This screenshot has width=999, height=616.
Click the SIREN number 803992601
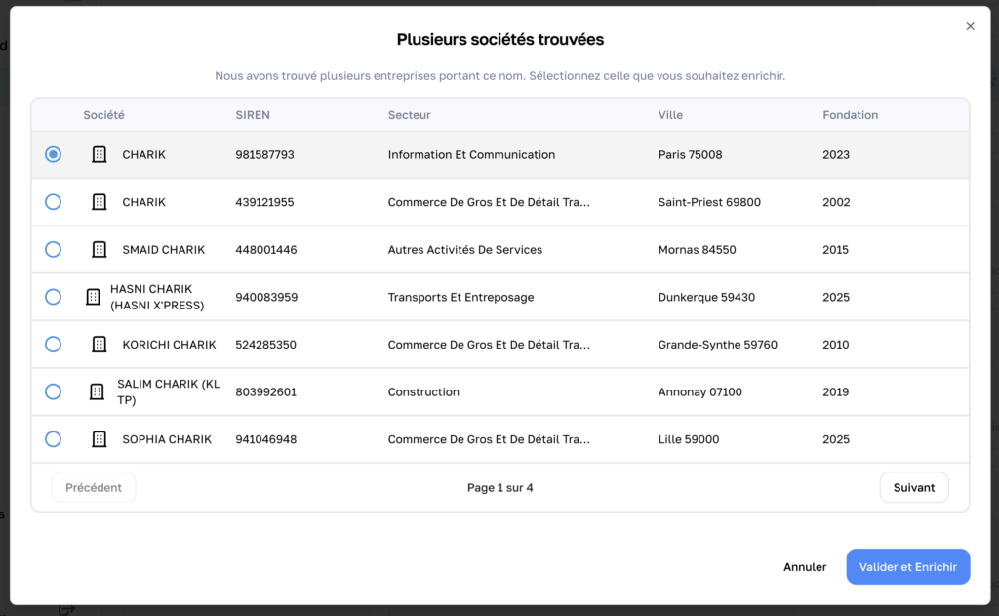265,392
